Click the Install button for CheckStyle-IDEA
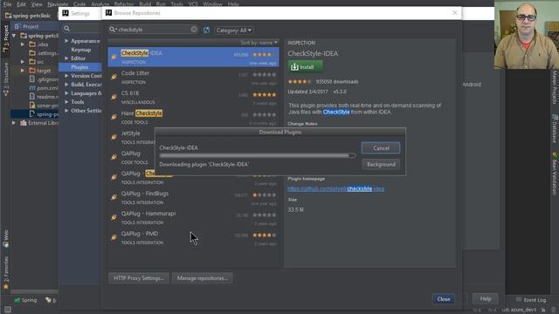 click(305, 67)
